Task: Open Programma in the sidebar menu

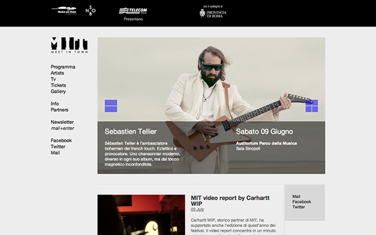Action: click(x=63, y=67)
